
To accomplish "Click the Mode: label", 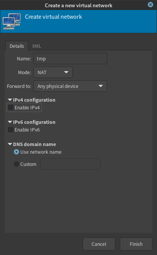I will click(25, 72).
